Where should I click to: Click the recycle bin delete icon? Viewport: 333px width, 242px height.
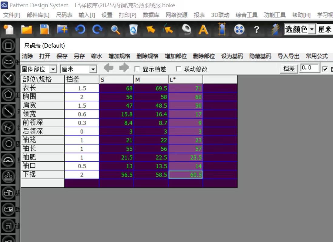(133, 29)
